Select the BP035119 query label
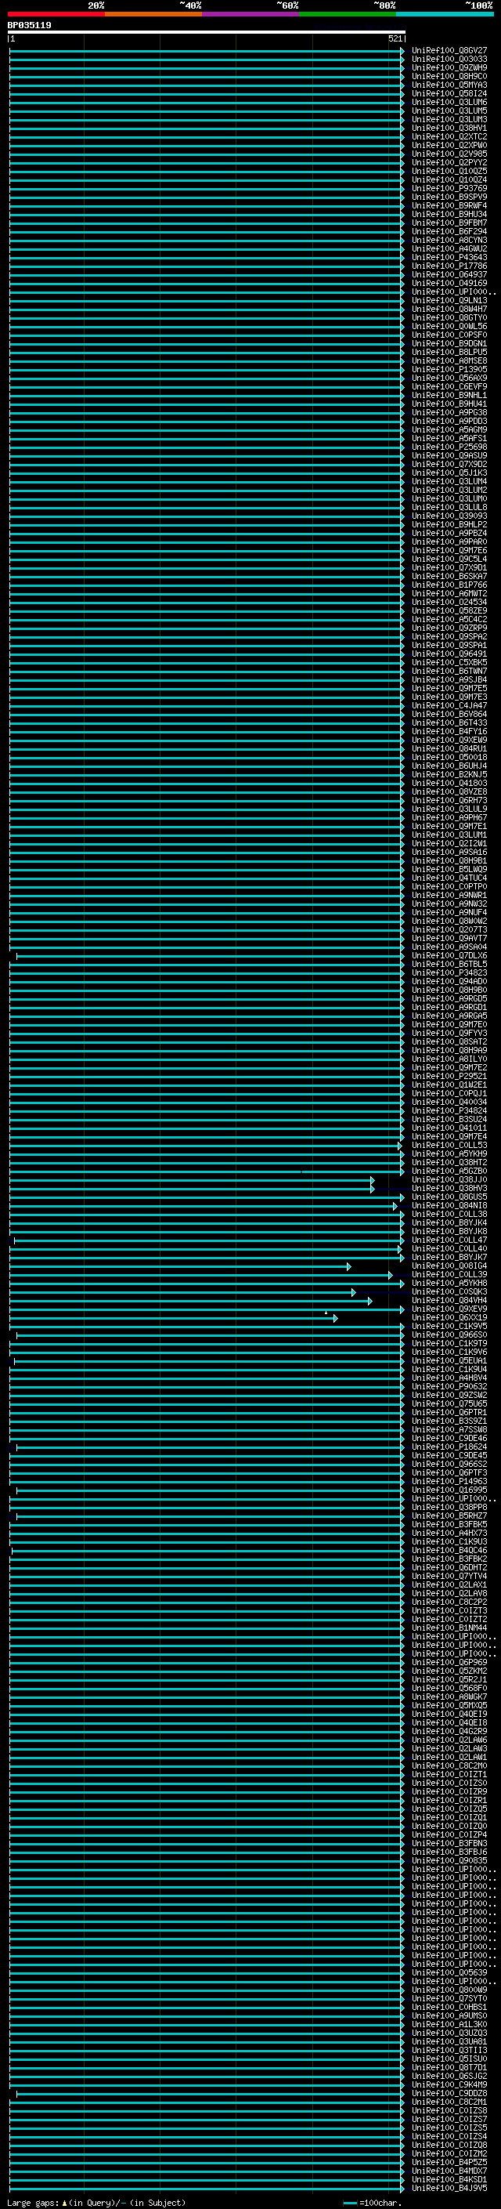Screen dimensions: 501x2209 click(x=29, y=25)
